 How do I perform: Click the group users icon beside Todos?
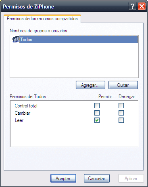pos(16,39)
